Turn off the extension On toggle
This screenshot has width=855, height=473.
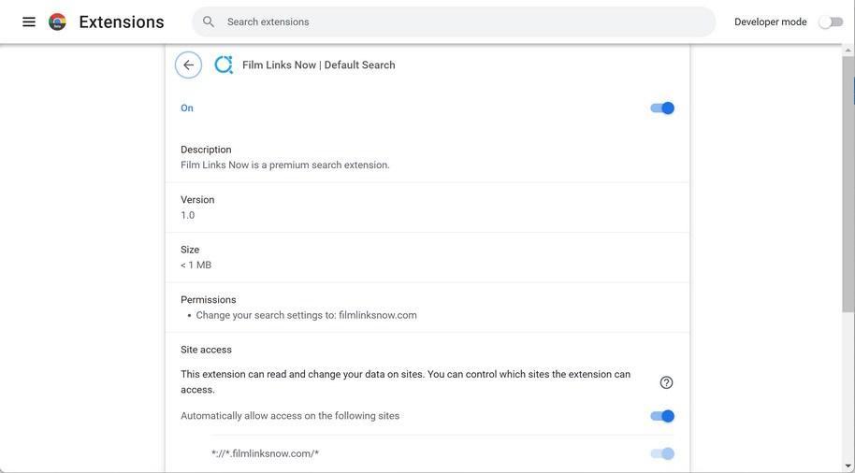[662, 108]
